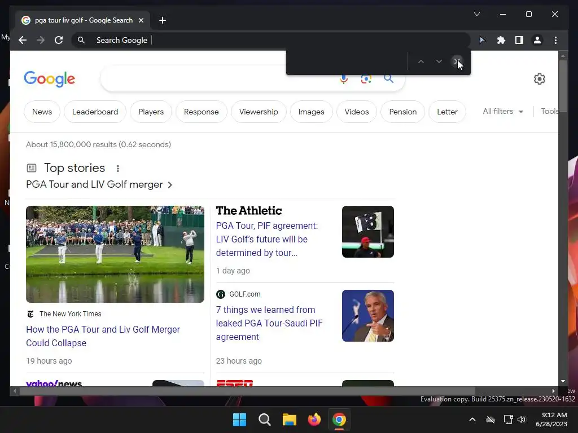Focus the Chrome address bar
The width and height of the screenshot is (578, 433).
[271, 40]
